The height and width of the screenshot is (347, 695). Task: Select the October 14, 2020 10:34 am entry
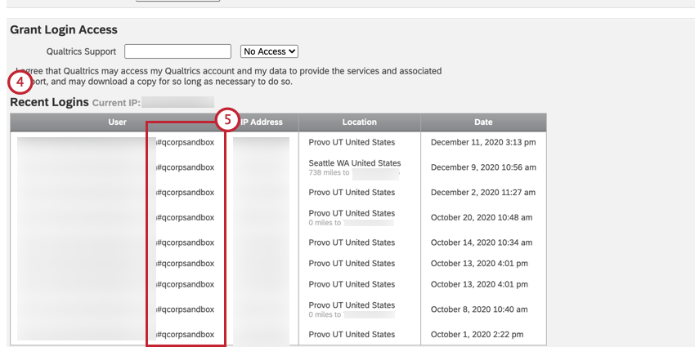pyautogui.click(x=481, y=242)
